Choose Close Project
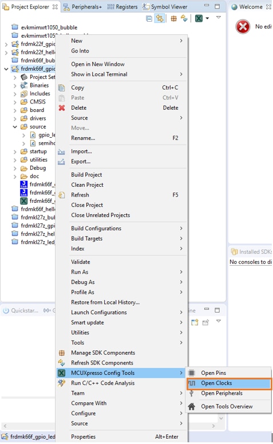Image resolution: width=273 pixels, height=444 pixels. [121, 205]
